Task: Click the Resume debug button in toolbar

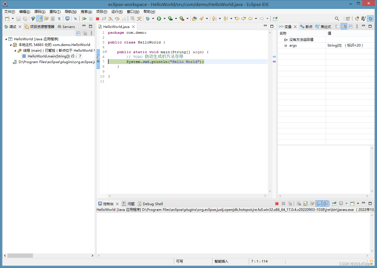Action: (x=84, y=19)
